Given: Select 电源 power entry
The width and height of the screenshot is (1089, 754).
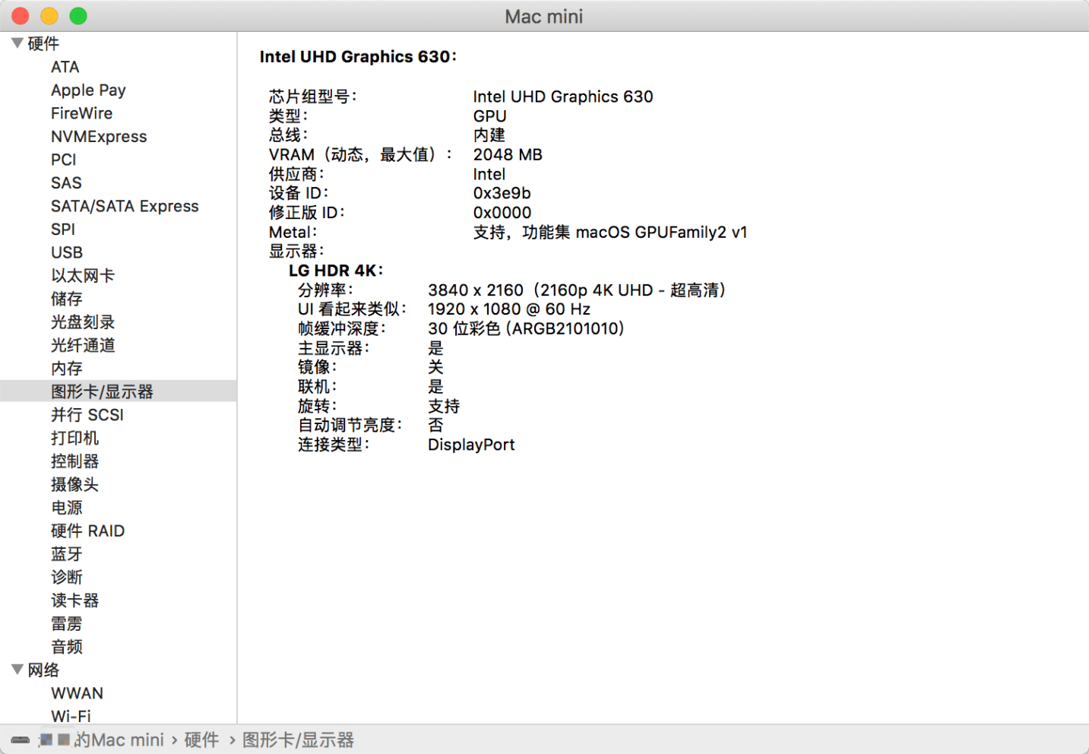Looking at the screenshot, I should pos(67,508).
